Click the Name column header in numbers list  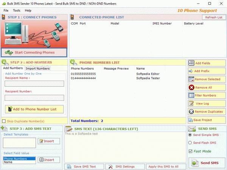[x=140, y=69]
